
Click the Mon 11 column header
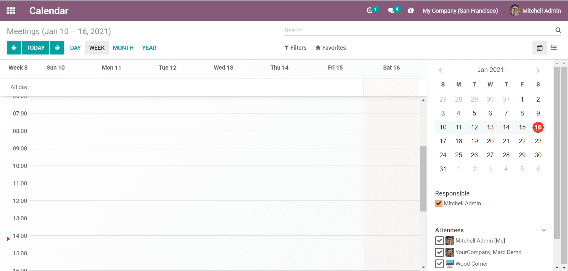pyautogui.click(x=111, y=68)
